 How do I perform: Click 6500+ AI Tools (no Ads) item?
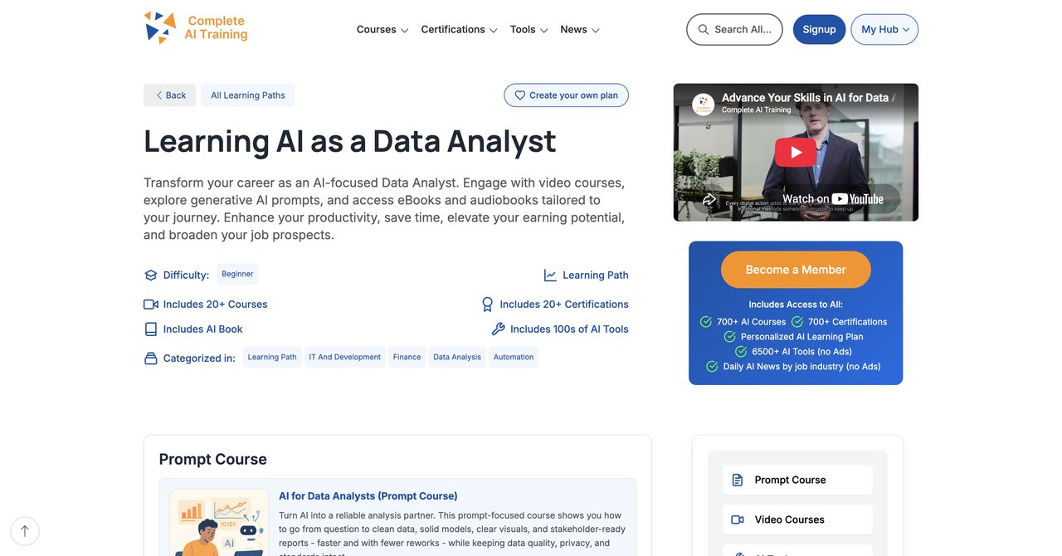pos(793,352)
